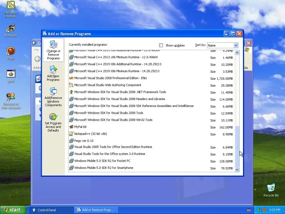Open Add/Remove Windows Components

[x=53, y=97]
